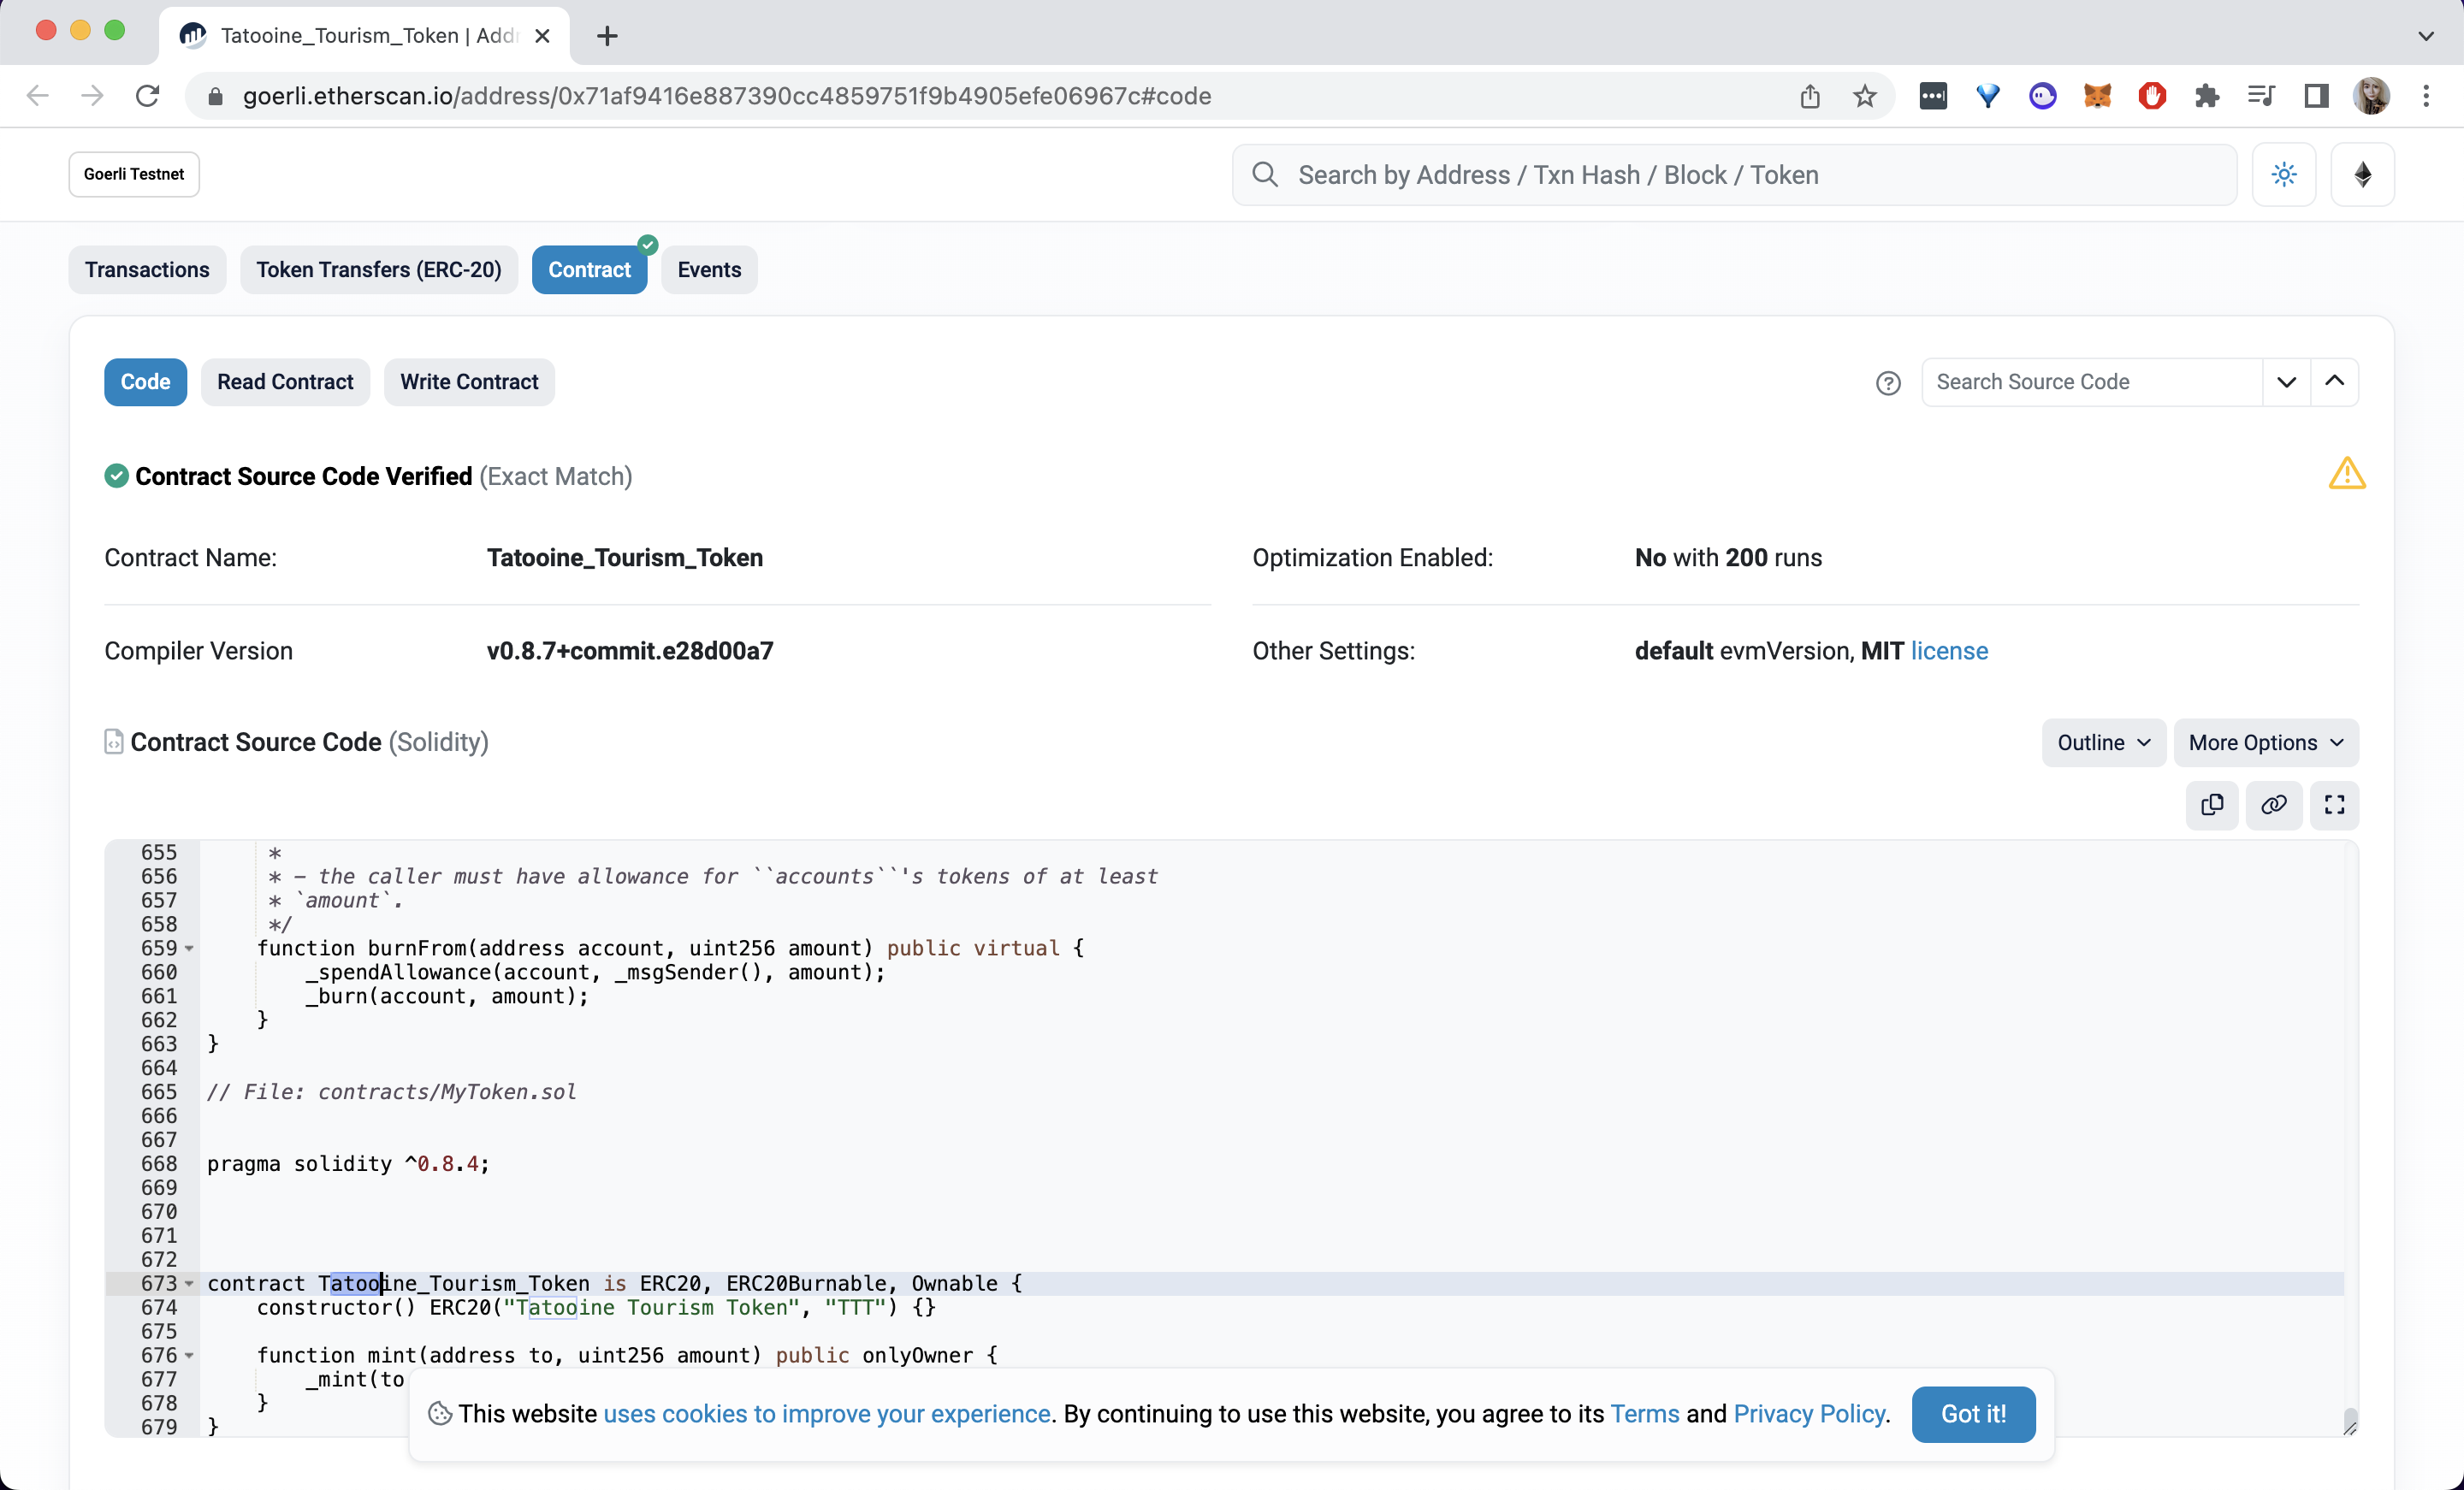This screenshot has width=2464, height=1490.
Task: Dismiss the cookie notice with Got it!
Action: (1972, 1414)
